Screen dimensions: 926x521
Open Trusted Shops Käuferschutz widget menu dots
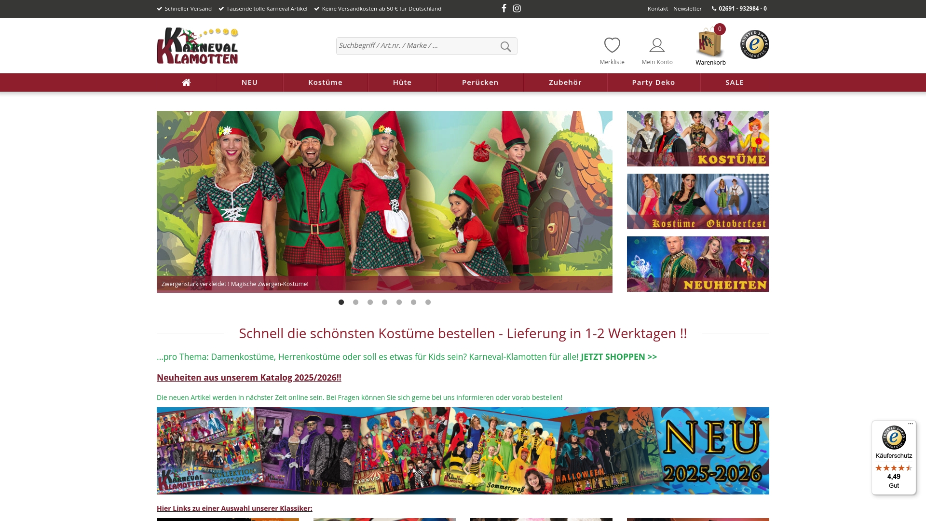(911, 424)
